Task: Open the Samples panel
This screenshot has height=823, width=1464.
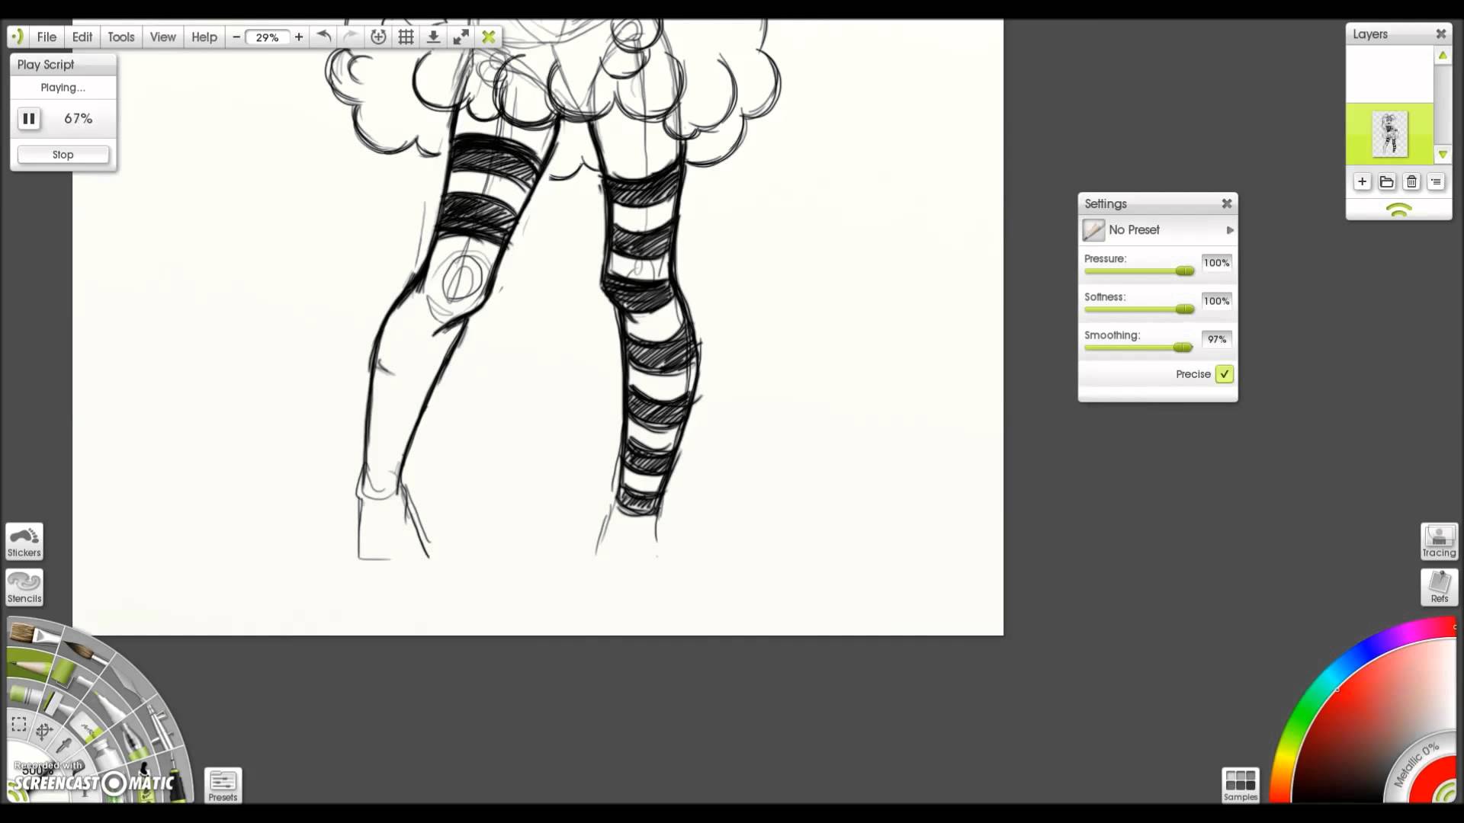Action: click(x=1241, y=784)
